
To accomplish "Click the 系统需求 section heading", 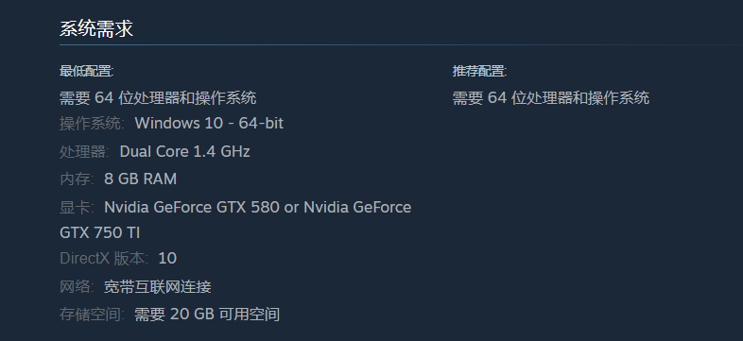I will [x=96, y=29].
